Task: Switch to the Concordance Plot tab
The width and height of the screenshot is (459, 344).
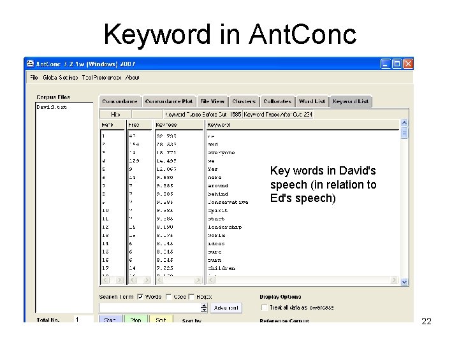Action: point(169,101)
